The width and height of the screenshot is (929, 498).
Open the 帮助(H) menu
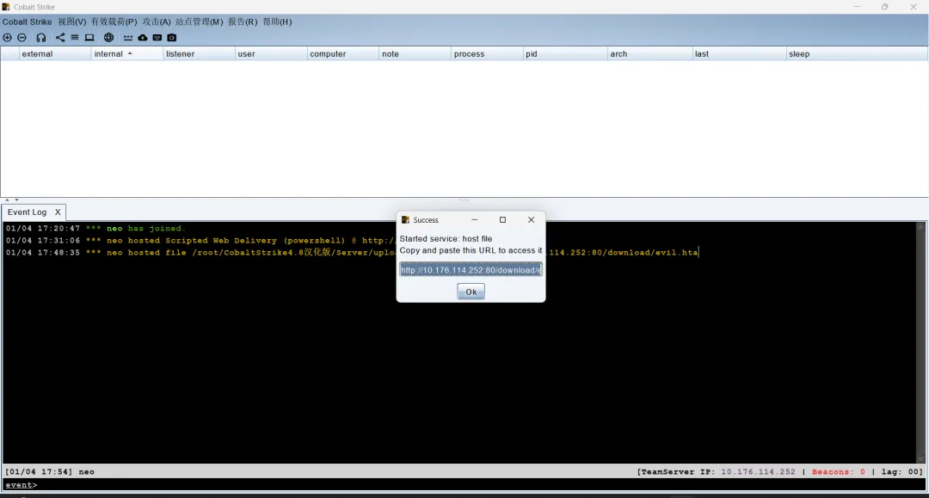pos(277,22)
